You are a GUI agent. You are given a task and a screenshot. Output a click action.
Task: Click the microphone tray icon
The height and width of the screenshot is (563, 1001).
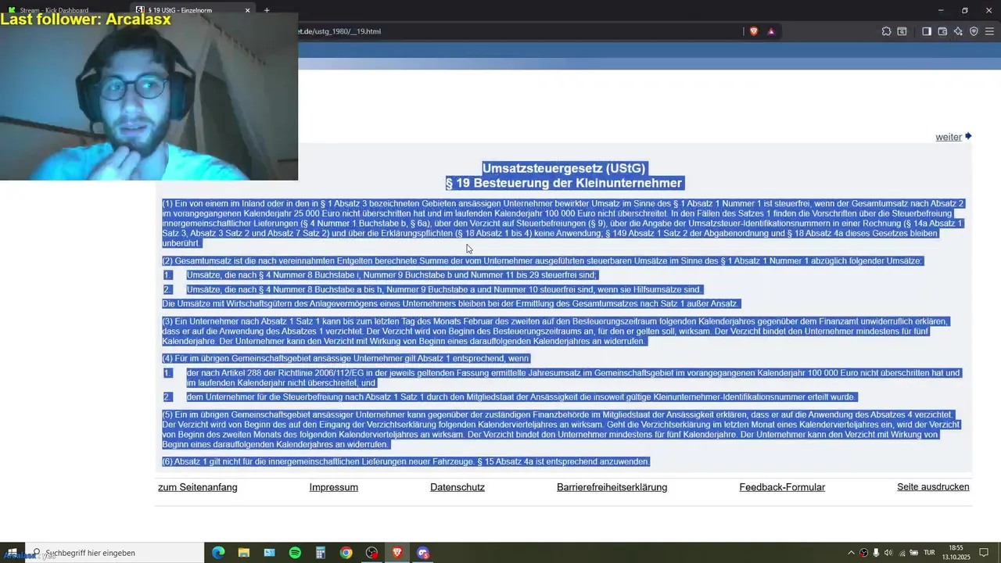tap(876, 553)
